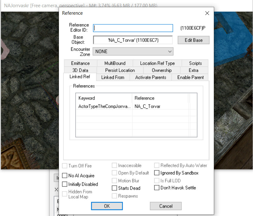This screenshot has width=253, height=216.
Task: Click the NA_C_Torvar reference cell
Action: (x=147, y=106)
